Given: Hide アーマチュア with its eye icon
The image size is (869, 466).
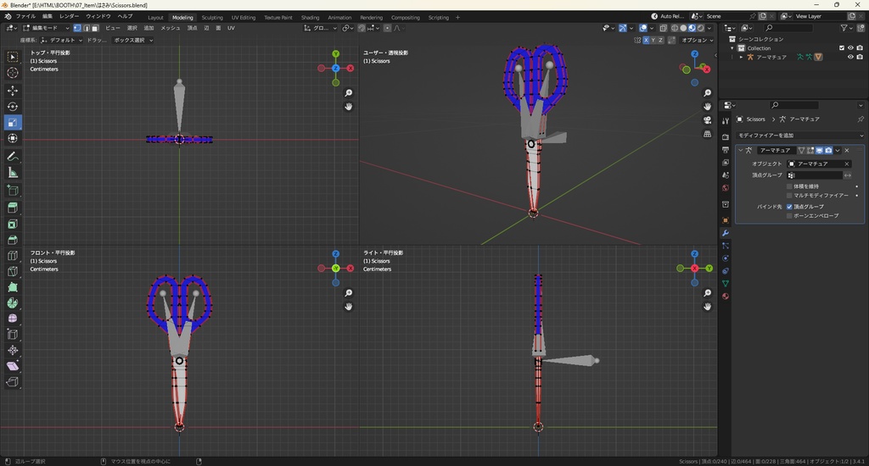Looking at the screenshot, I should pyautogui.click(x=850, y=58).
